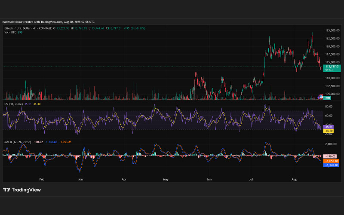Click the "Vol · BTC" indicator legend
The width and height of the screenshot is (344, 215).
click(x=10, y=32)
